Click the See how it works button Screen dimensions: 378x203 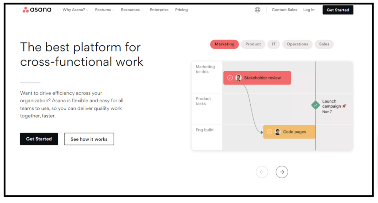point(89,139)
